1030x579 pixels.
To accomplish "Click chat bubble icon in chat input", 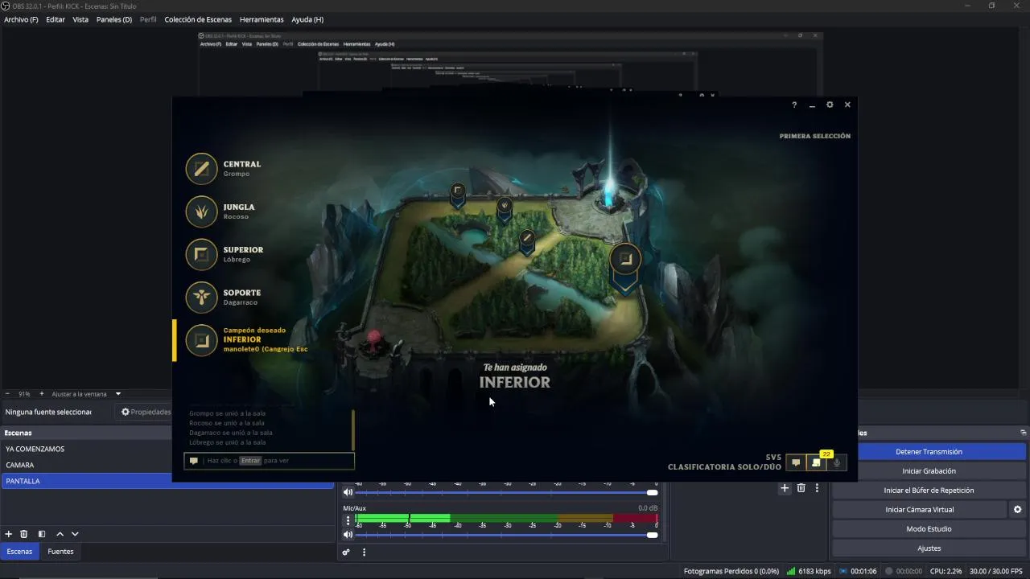I will click(x=194, y=461).
